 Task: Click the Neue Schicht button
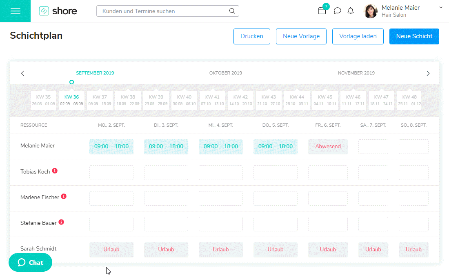pos(414,36)
